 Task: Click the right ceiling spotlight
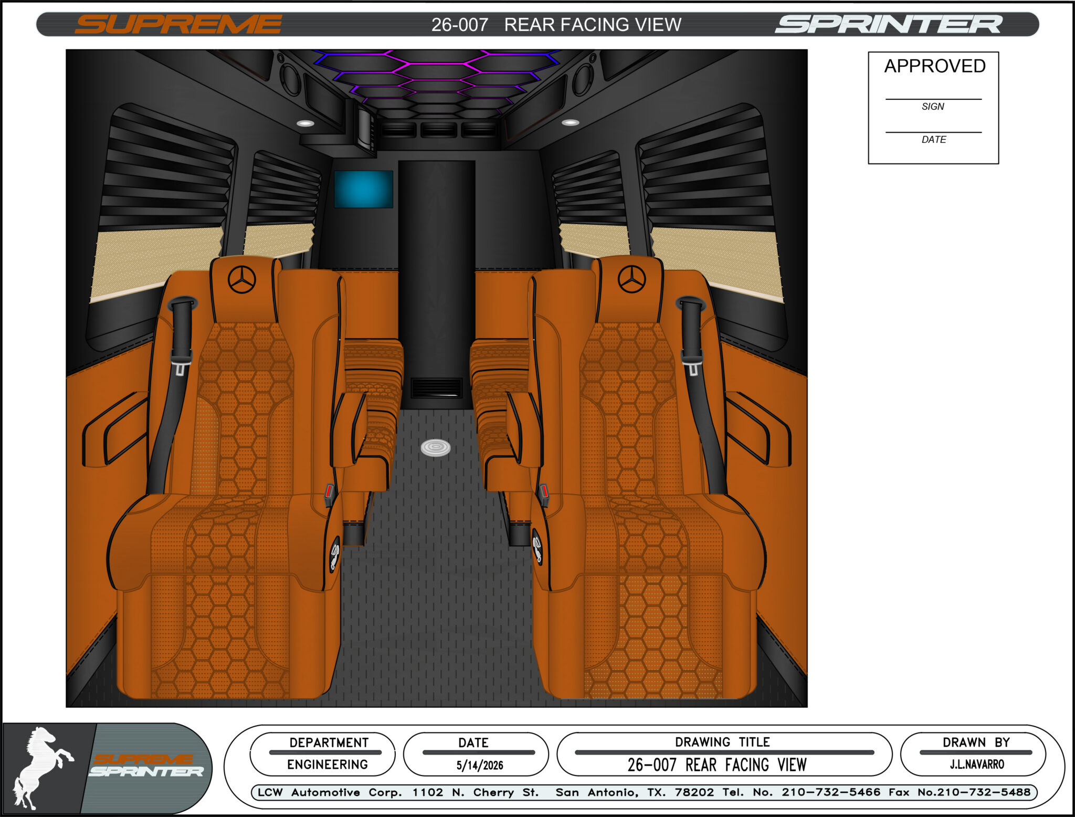point(571,122)
